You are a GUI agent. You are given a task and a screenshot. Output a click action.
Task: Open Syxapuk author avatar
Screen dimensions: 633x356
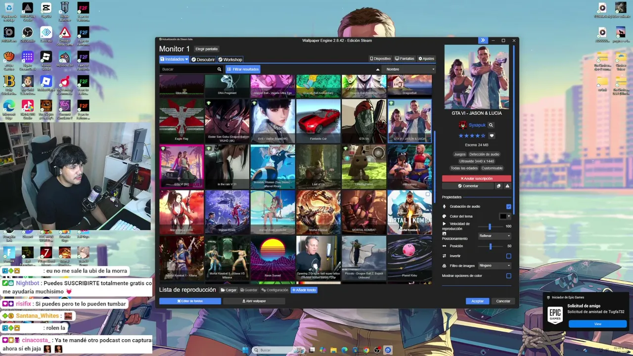pos(463,125)
